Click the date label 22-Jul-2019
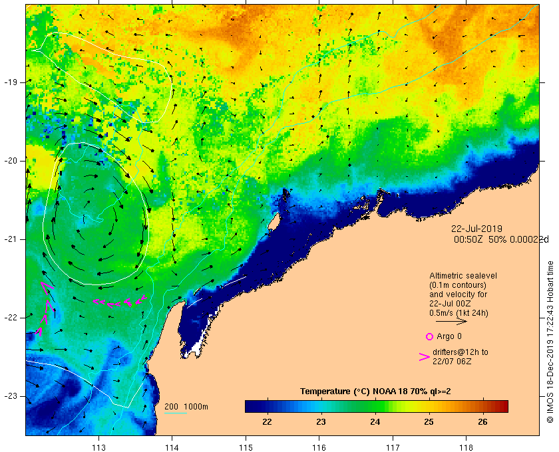This screenshot has height=452, width=559. coord(476,229)
